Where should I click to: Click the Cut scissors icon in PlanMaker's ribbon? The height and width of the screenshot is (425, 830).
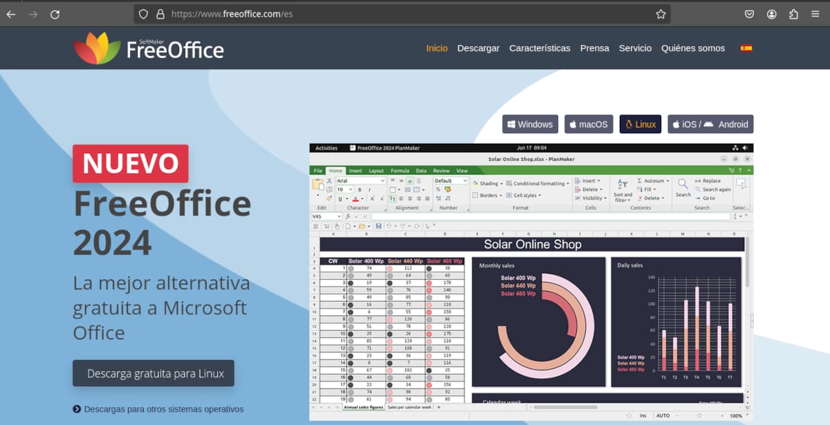pos(329,180)
